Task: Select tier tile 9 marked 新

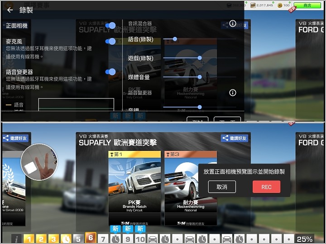Action: point(128,239)
